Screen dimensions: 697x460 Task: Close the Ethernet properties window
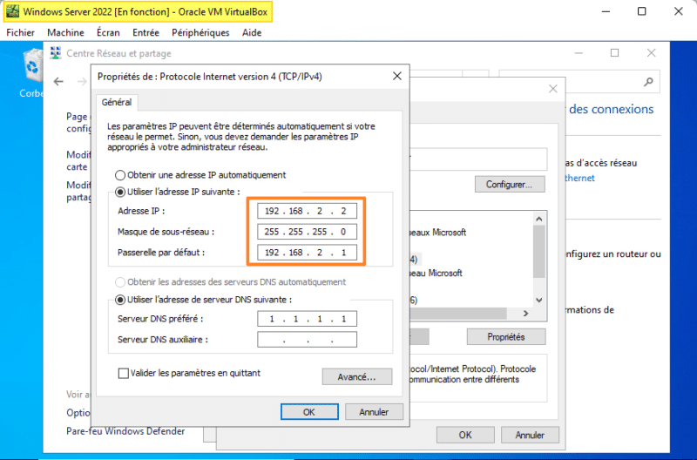[x=553, y=89]
